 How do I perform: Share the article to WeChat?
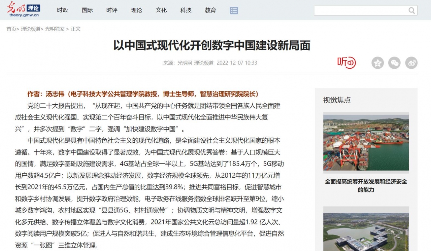pyautogui.click(x=394, y=63)
